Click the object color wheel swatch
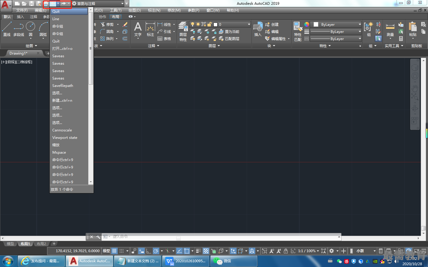Image resolution: width=428 pixels, height=267 pixels. click(307, 24)
